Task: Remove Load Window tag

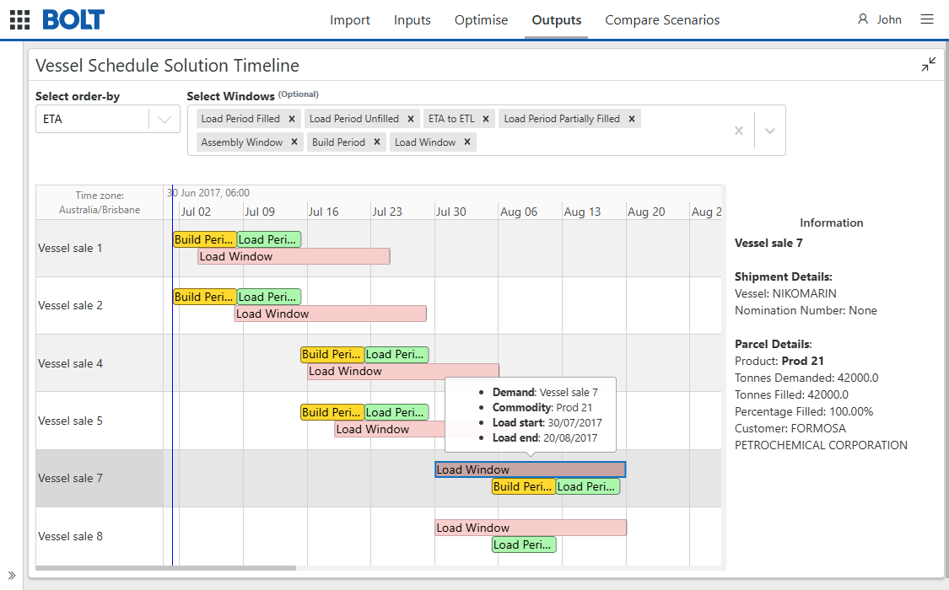Action: pos(466,142)
